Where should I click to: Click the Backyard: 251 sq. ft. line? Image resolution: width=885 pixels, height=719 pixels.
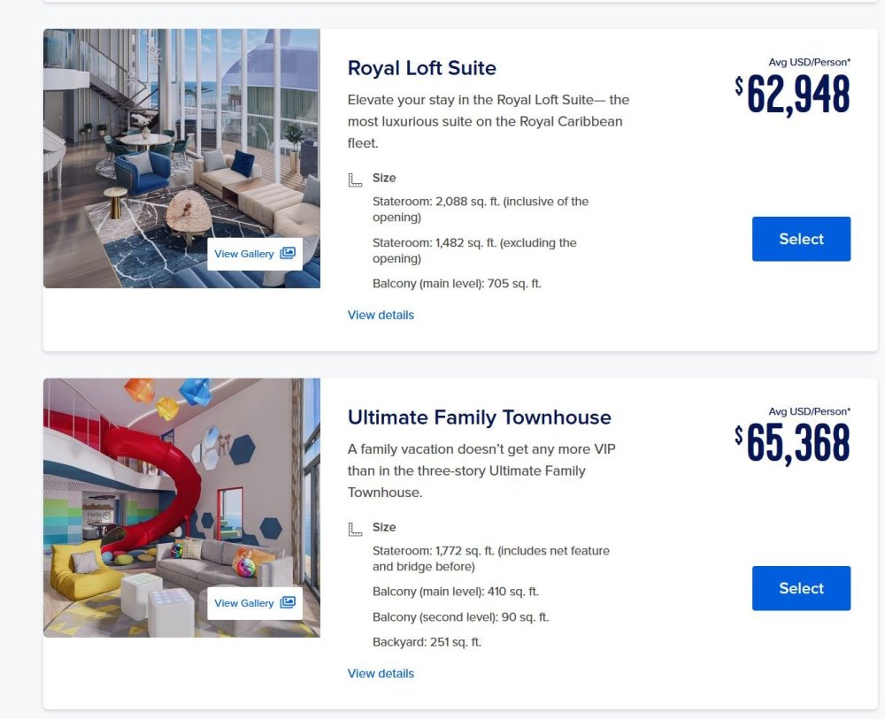(427, 642)
